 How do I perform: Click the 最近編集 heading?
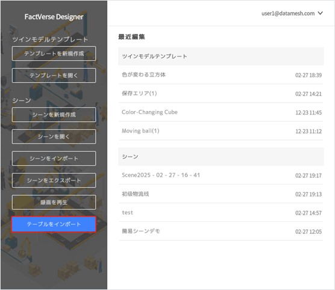click(131, 37)
